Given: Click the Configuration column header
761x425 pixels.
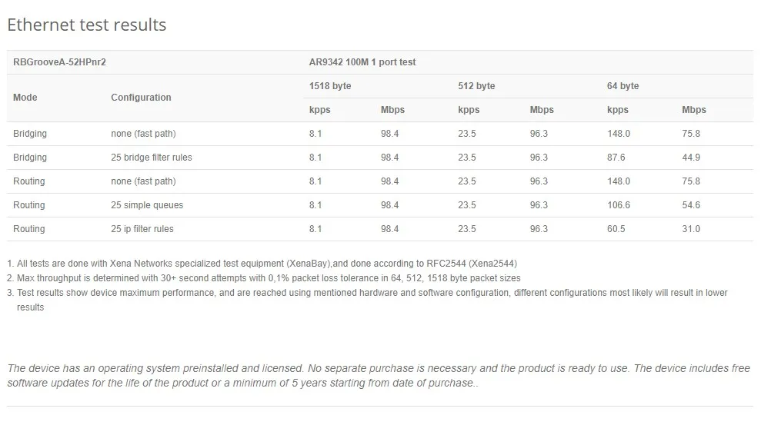Looking at the screenshot, I should point(141,98).
